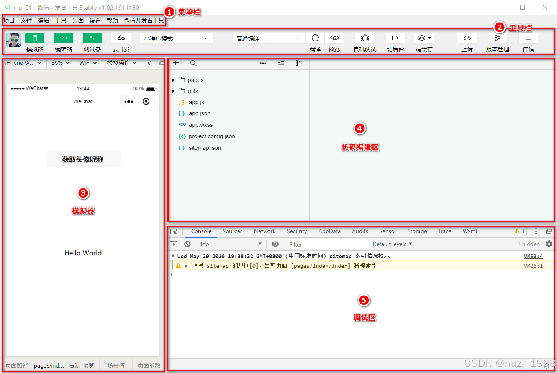Viewport: 557px width, 373px height.
Task: Open the 85% zoom dropdown
Action: tap(61, 63)
